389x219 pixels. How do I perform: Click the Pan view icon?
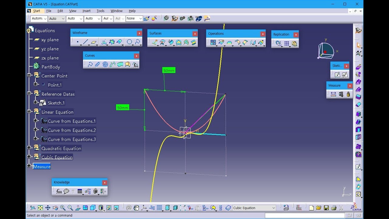coord(48,208)
